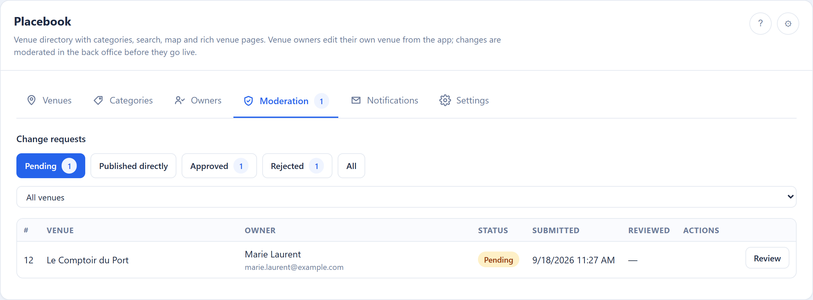813x300 pixels.
Task: Review Le Comptoir du Port request
Action: pyautogui.click(x=767, y=258)
